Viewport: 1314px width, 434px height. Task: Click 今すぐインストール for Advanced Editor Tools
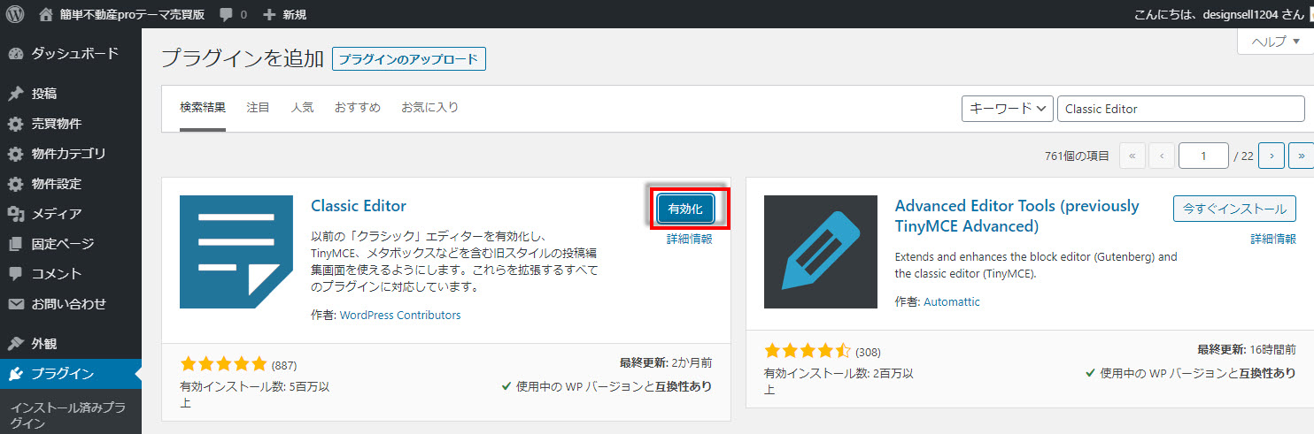tap(1234, 209)
